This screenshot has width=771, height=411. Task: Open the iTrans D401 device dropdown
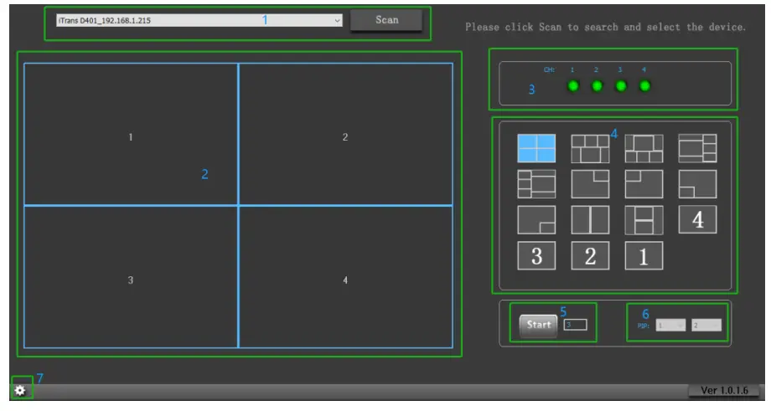(x=199, y=21)
